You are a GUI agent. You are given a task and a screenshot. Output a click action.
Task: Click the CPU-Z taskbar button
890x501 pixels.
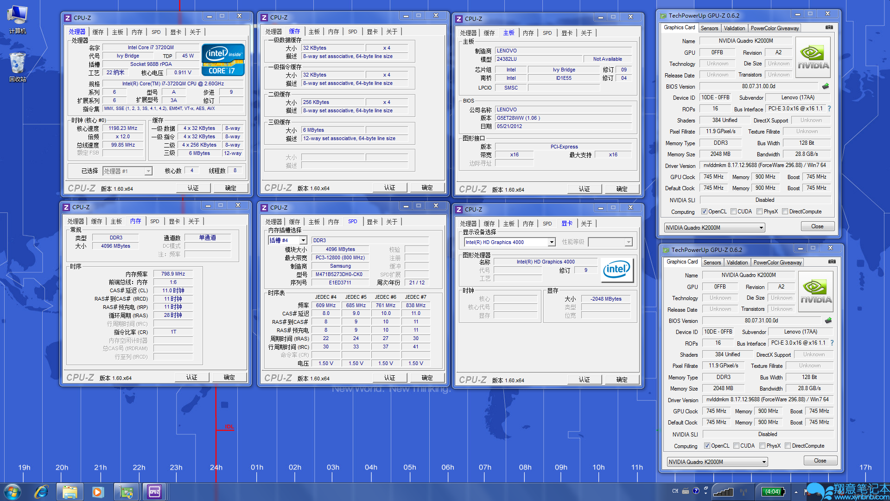click(154, 492)
